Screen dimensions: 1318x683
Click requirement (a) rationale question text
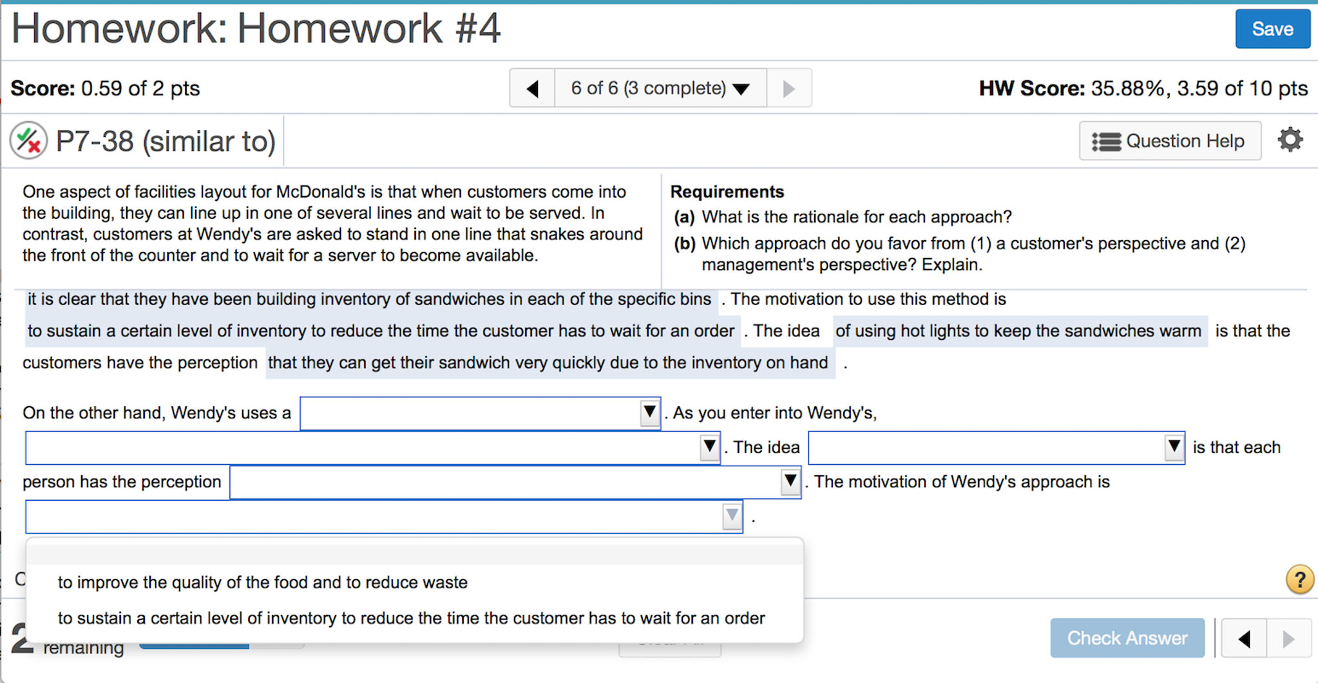(857, 217)
